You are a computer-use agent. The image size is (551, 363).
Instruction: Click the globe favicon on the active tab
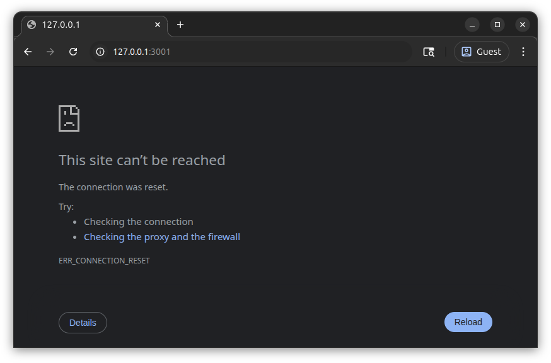pos(30,25)
